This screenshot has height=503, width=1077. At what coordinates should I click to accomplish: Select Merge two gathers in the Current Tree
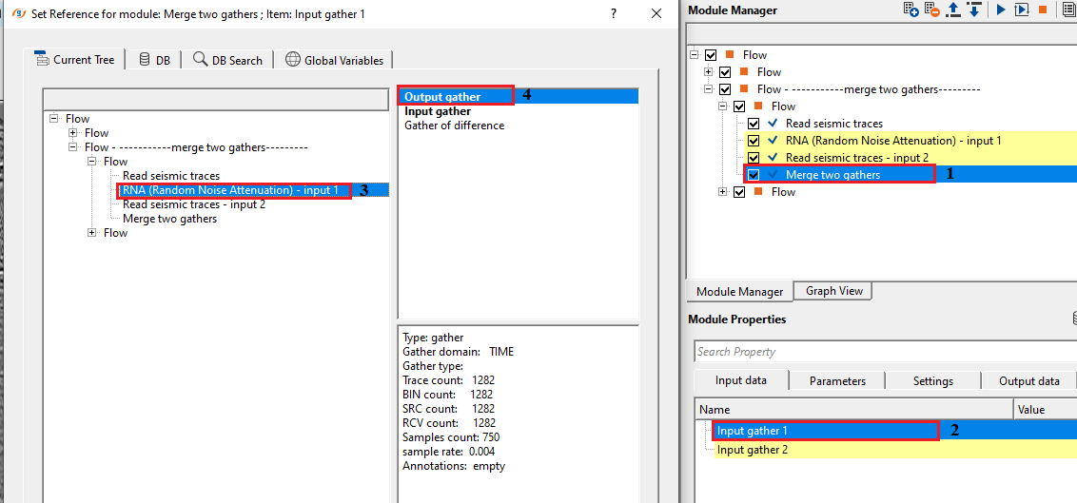pyautogui.click(x=169, y=219)
